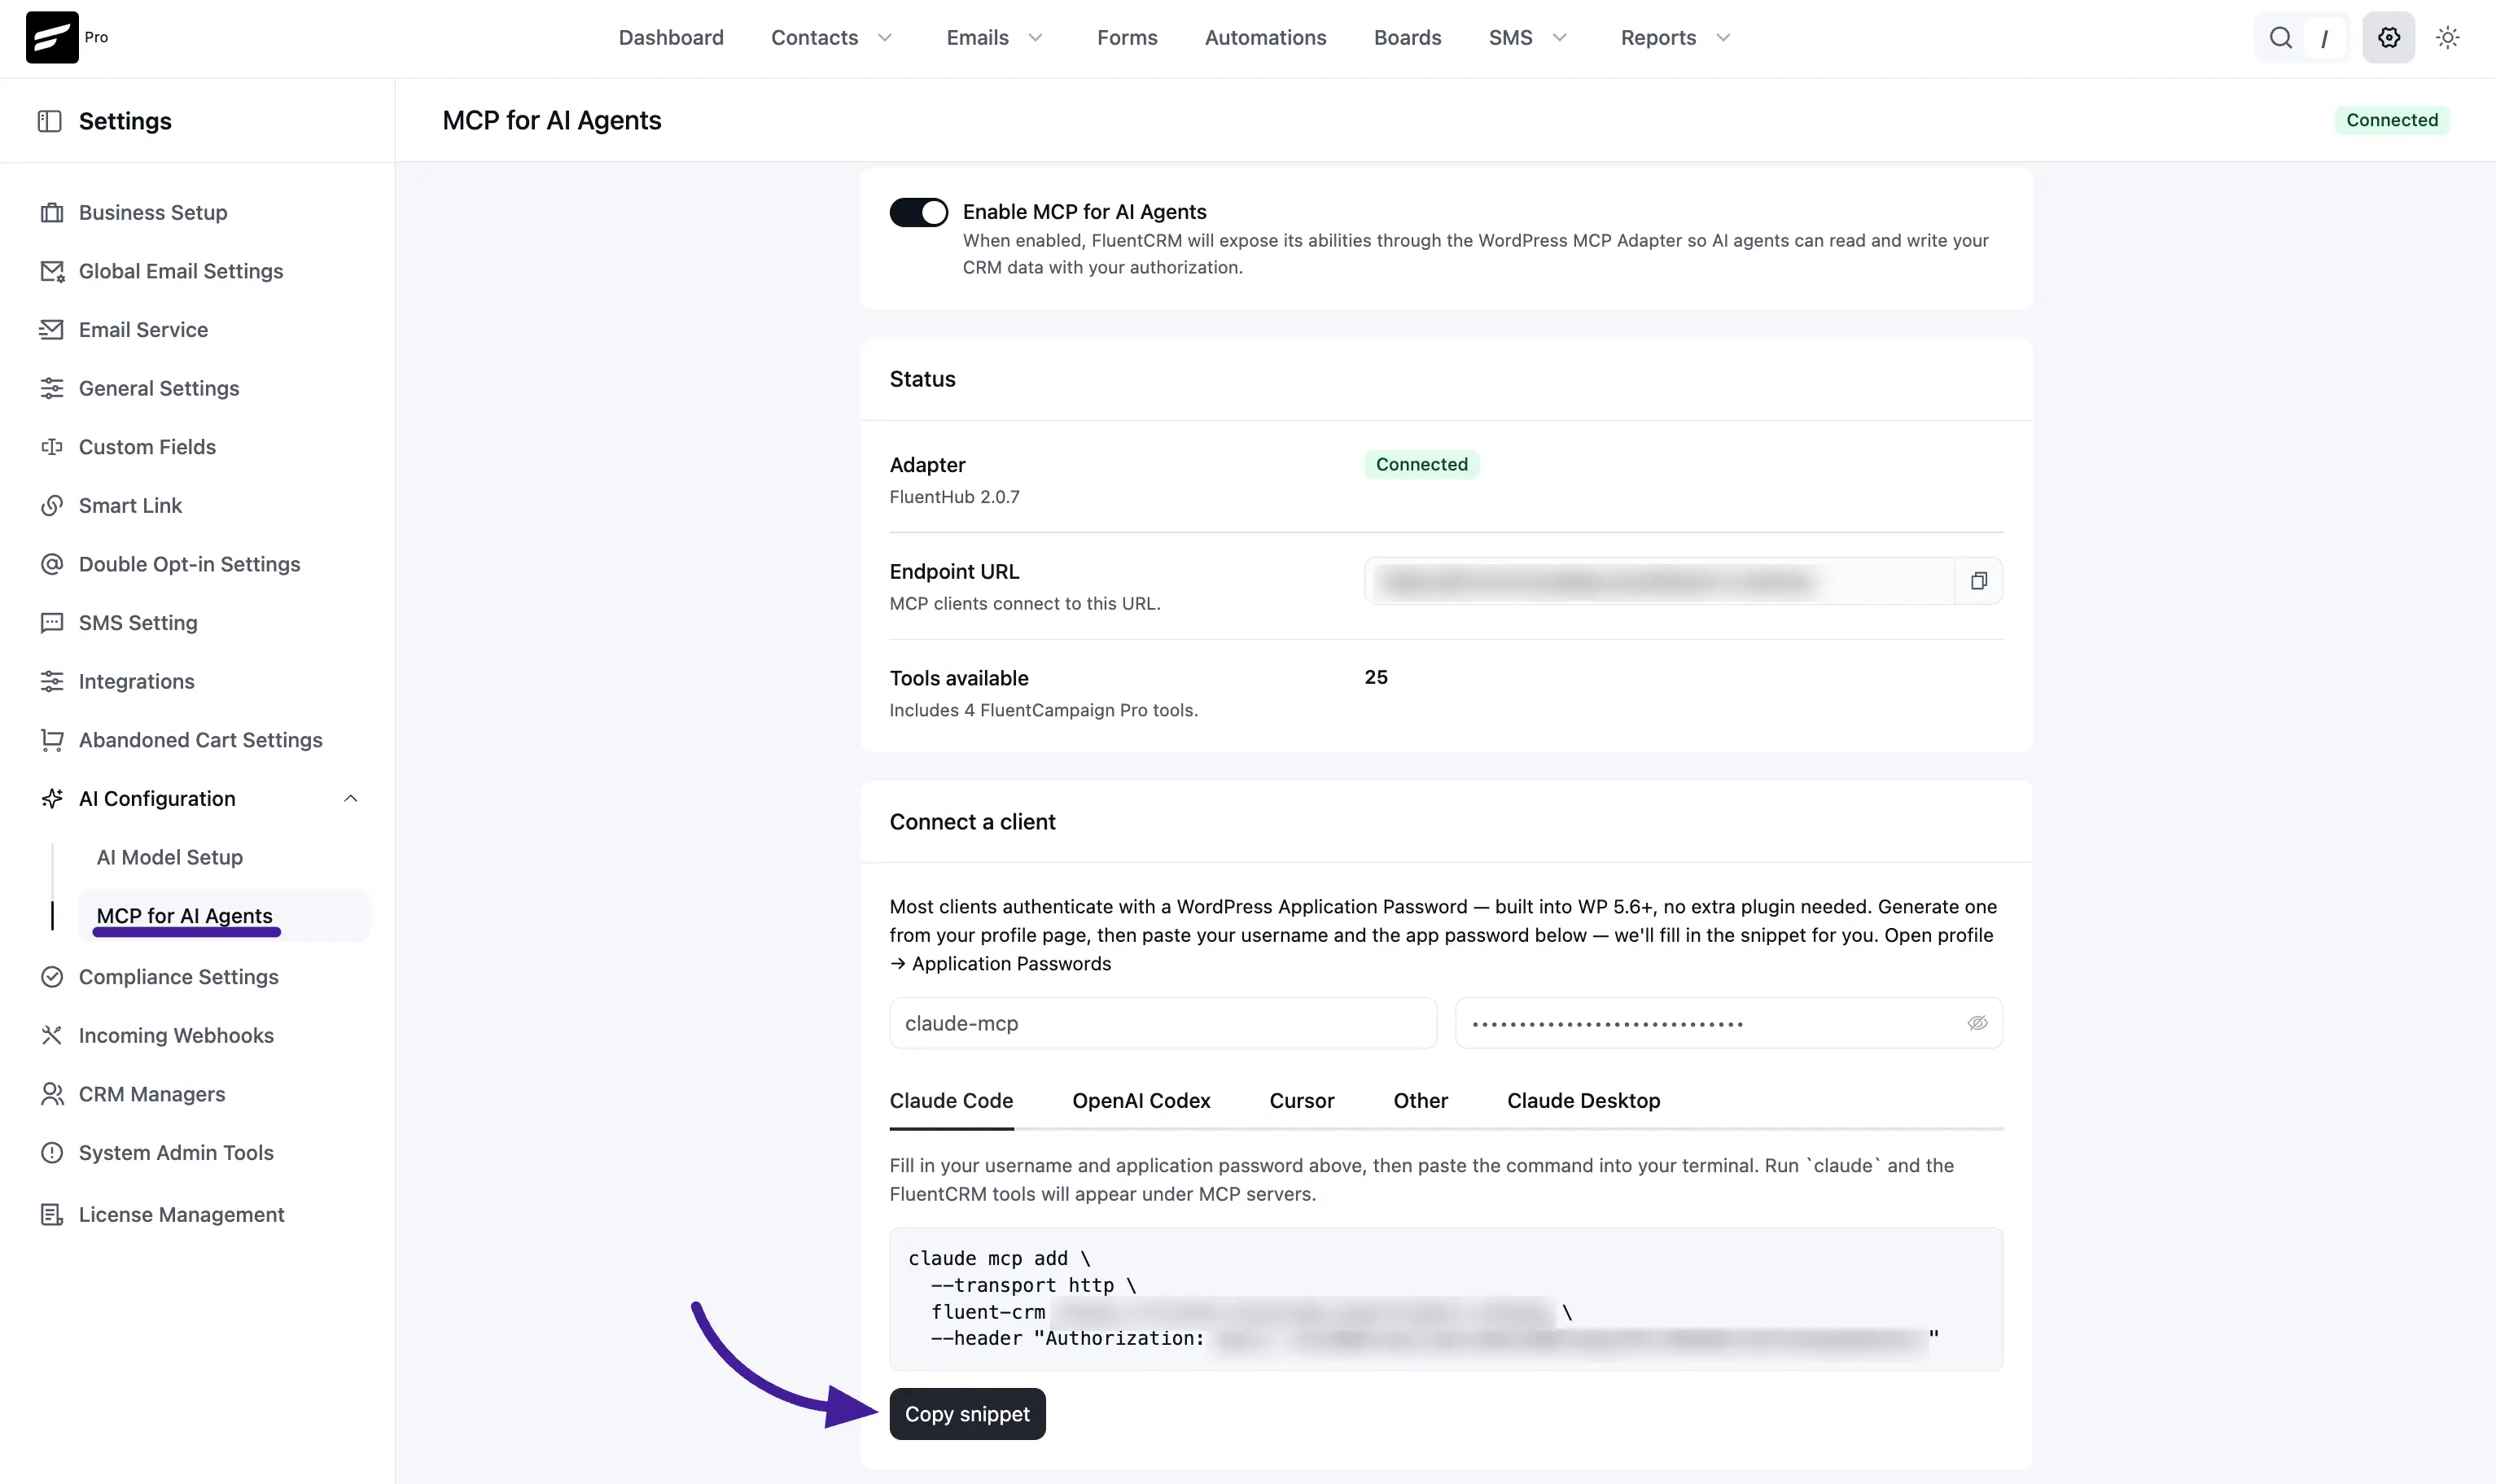Click the Compliance Settings checkmark icon
This screenshot has width=2496, height=1484.
coord(52,977)
